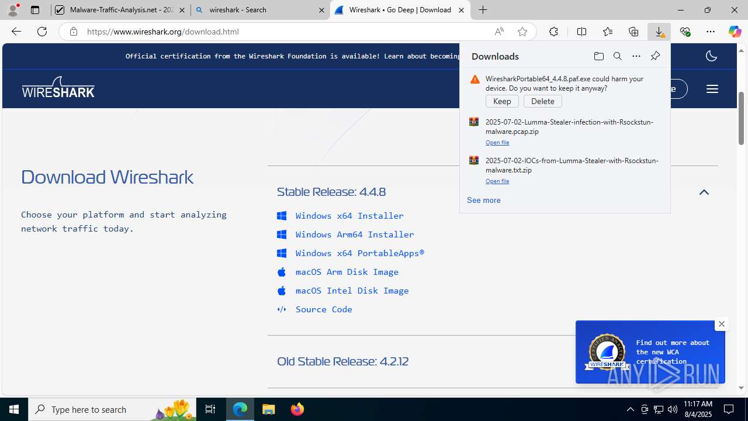Download Windows Arm64 Installer
The image size is (748, 421).
pos(355,234)
